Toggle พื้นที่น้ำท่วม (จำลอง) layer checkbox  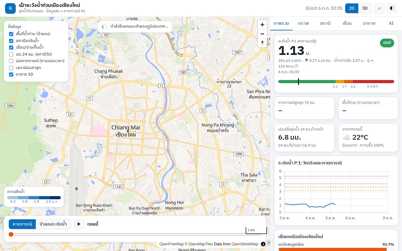click(11, 34)
